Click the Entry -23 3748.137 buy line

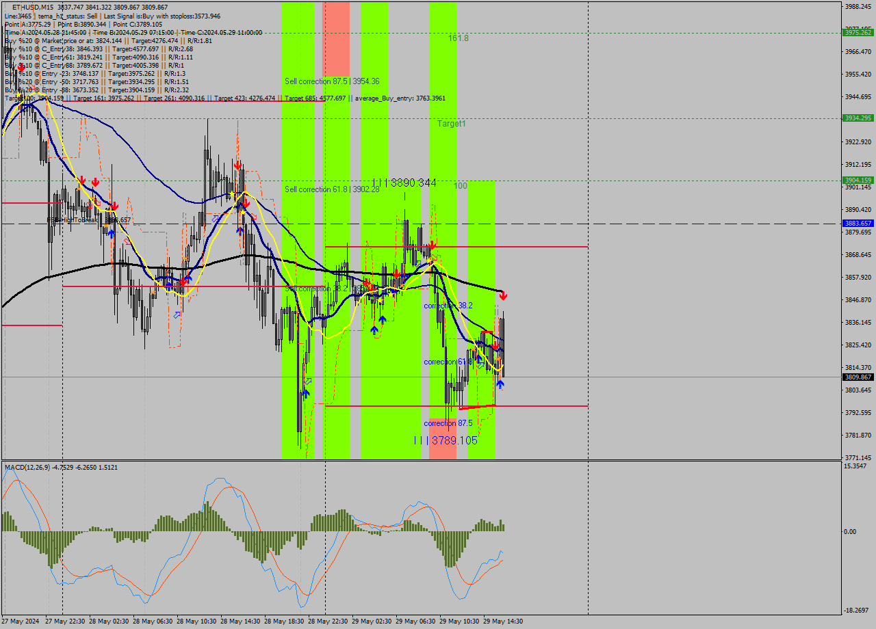95,73
